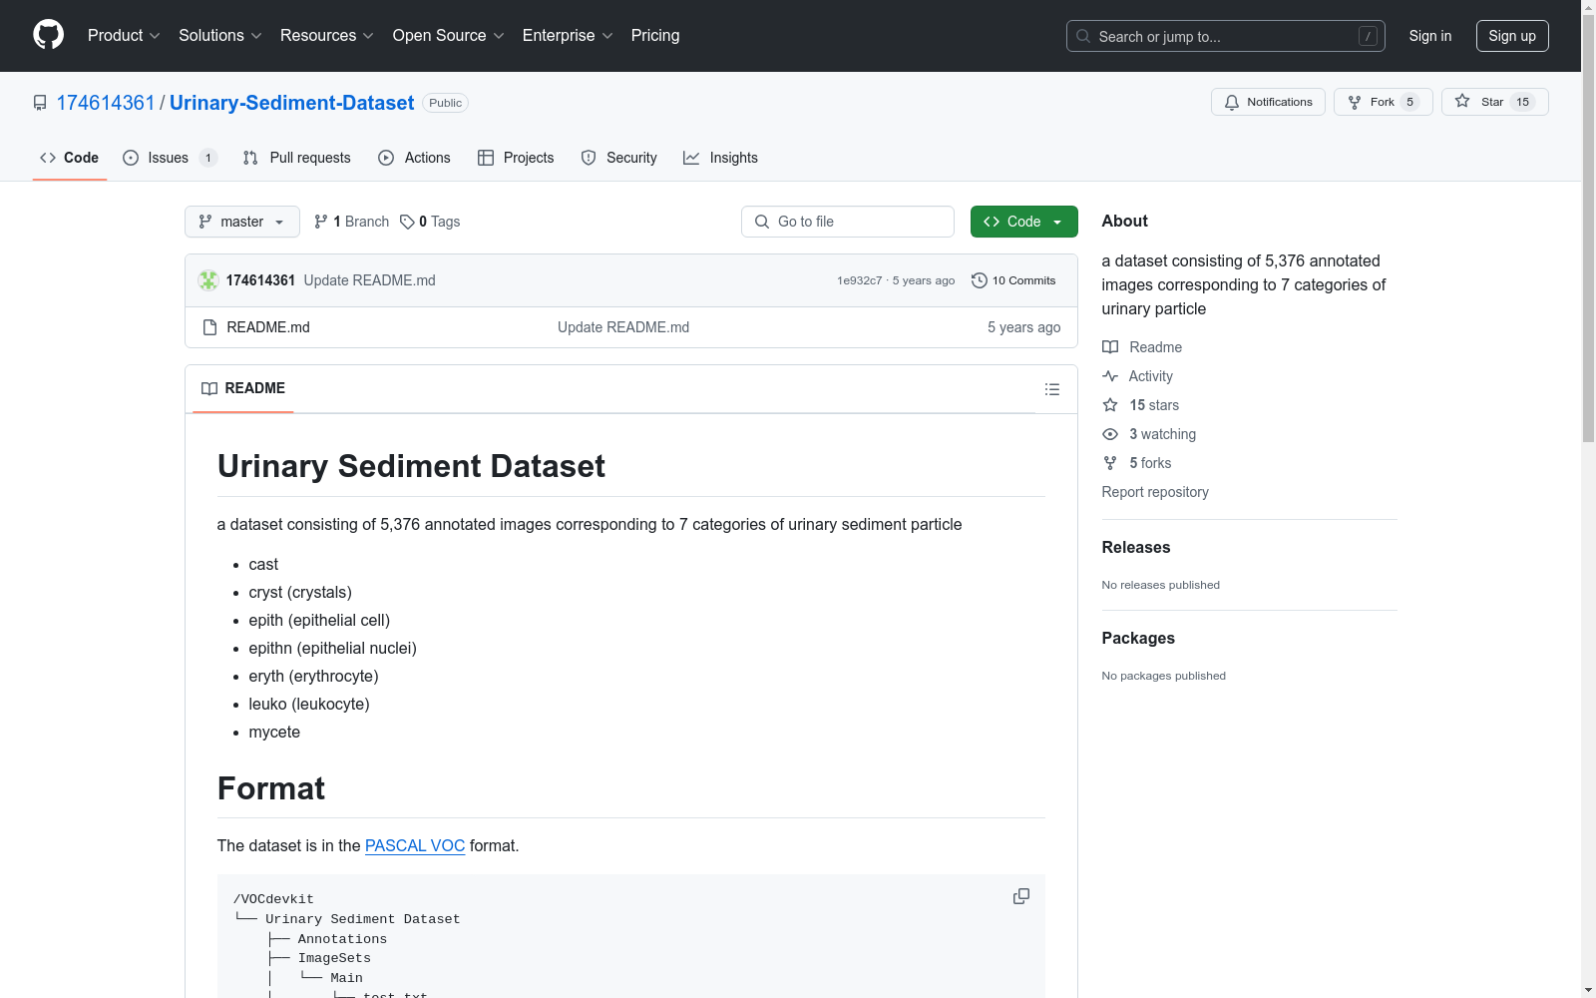Open the PASCAL VOC link
Image resolution: width=1596 pixels, height=998 pixels.
[415, 845]
